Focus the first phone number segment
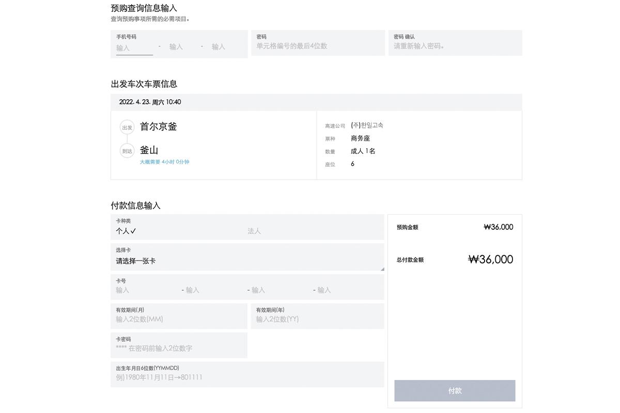620x413 pixels. tap(134, 47)
